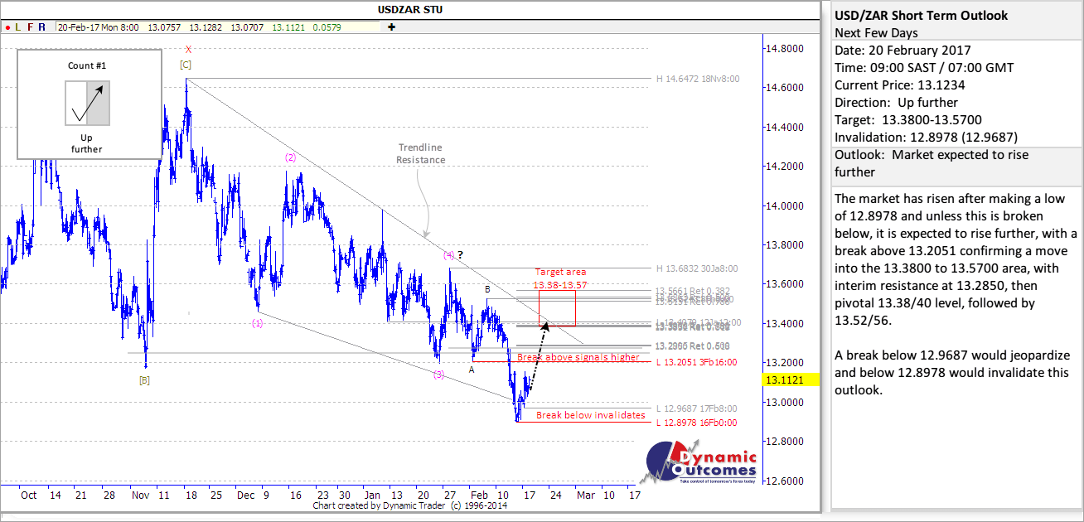The height and width of the screenshot is (522, 1084).
Task: Click the up-arrow icon in Count #1 box
Action: [x=88, y=103]
